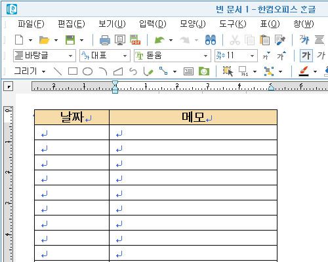The height and width of the screenshot is (262, 328).
Task: Click the ruler corner toggle button
Action: point(9,86)
